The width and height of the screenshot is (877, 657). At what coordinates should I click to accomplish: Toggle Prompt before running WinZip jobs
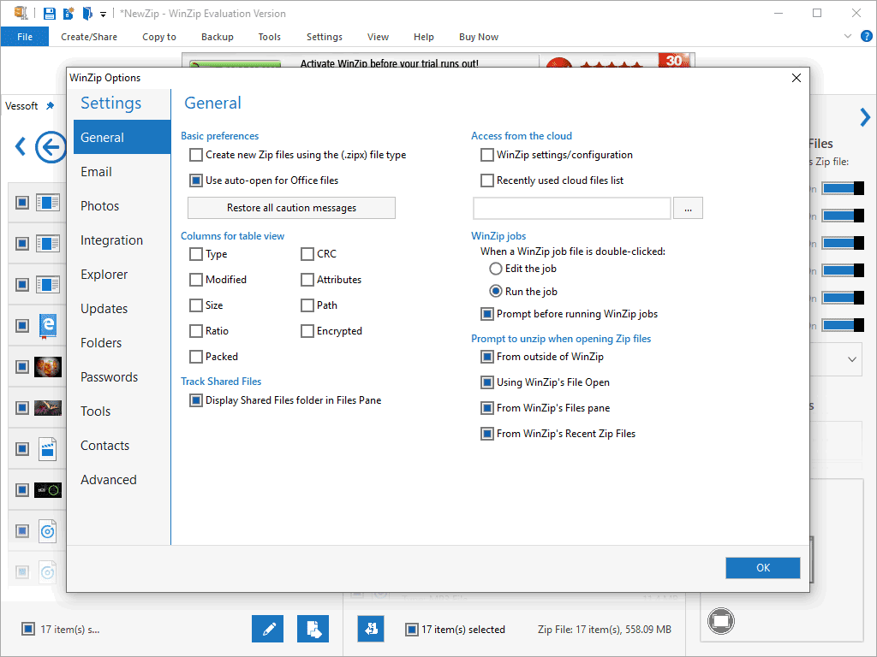pos(487,314)
